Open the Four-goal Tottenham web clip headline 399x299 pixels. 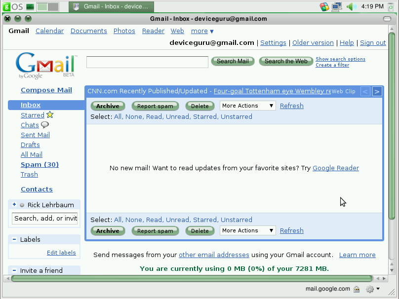[272, 91]
